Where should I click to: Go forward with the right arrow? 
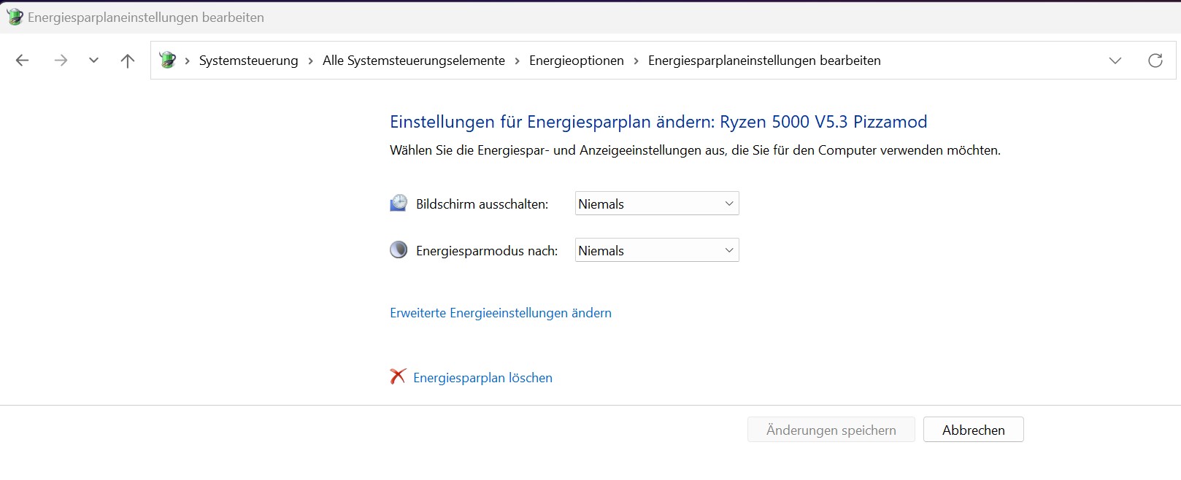pos(61,61)
